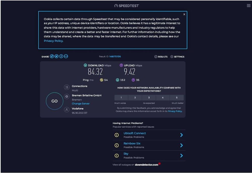
Task: Click the Vodafone provider name
Action: (x=78, y=109)
